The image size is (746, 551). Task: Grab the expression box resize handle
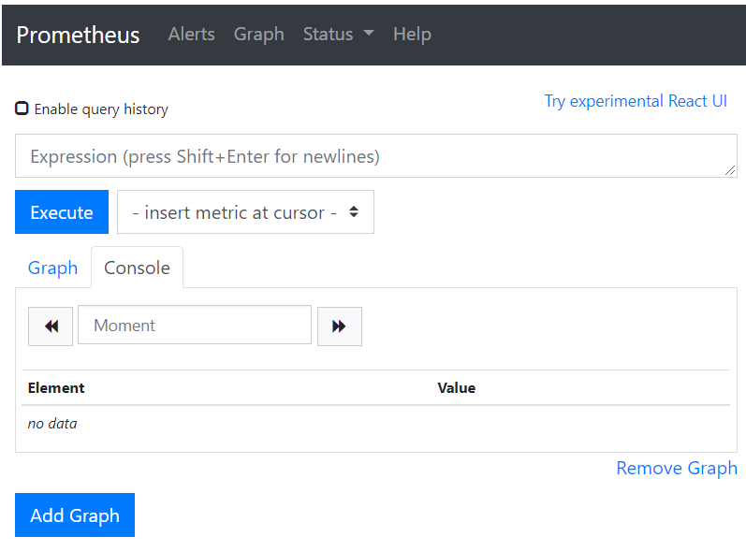(730, 170)
